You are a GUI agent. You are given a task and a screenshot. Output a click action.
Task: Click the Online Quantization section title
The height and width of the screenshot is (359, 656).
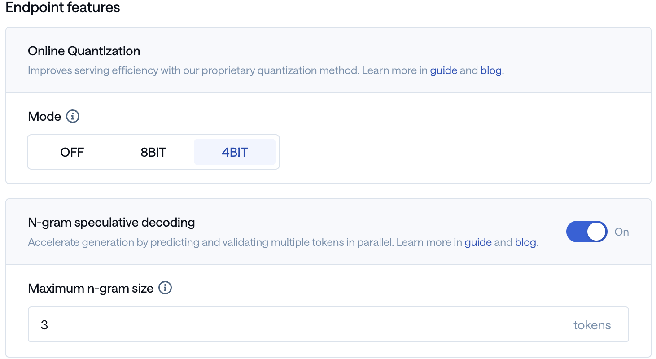tap(84, 51)
